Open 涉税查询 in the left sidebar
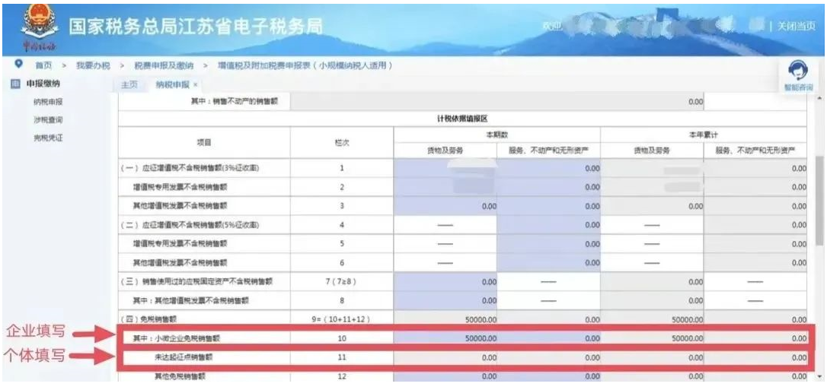The image size is (827, 390). tap(48, 120)
